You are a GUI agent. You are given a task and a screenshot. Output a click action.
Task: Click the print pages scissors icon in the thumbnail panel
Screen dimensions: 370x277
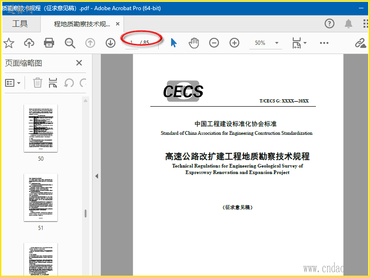tap(53, 83)
